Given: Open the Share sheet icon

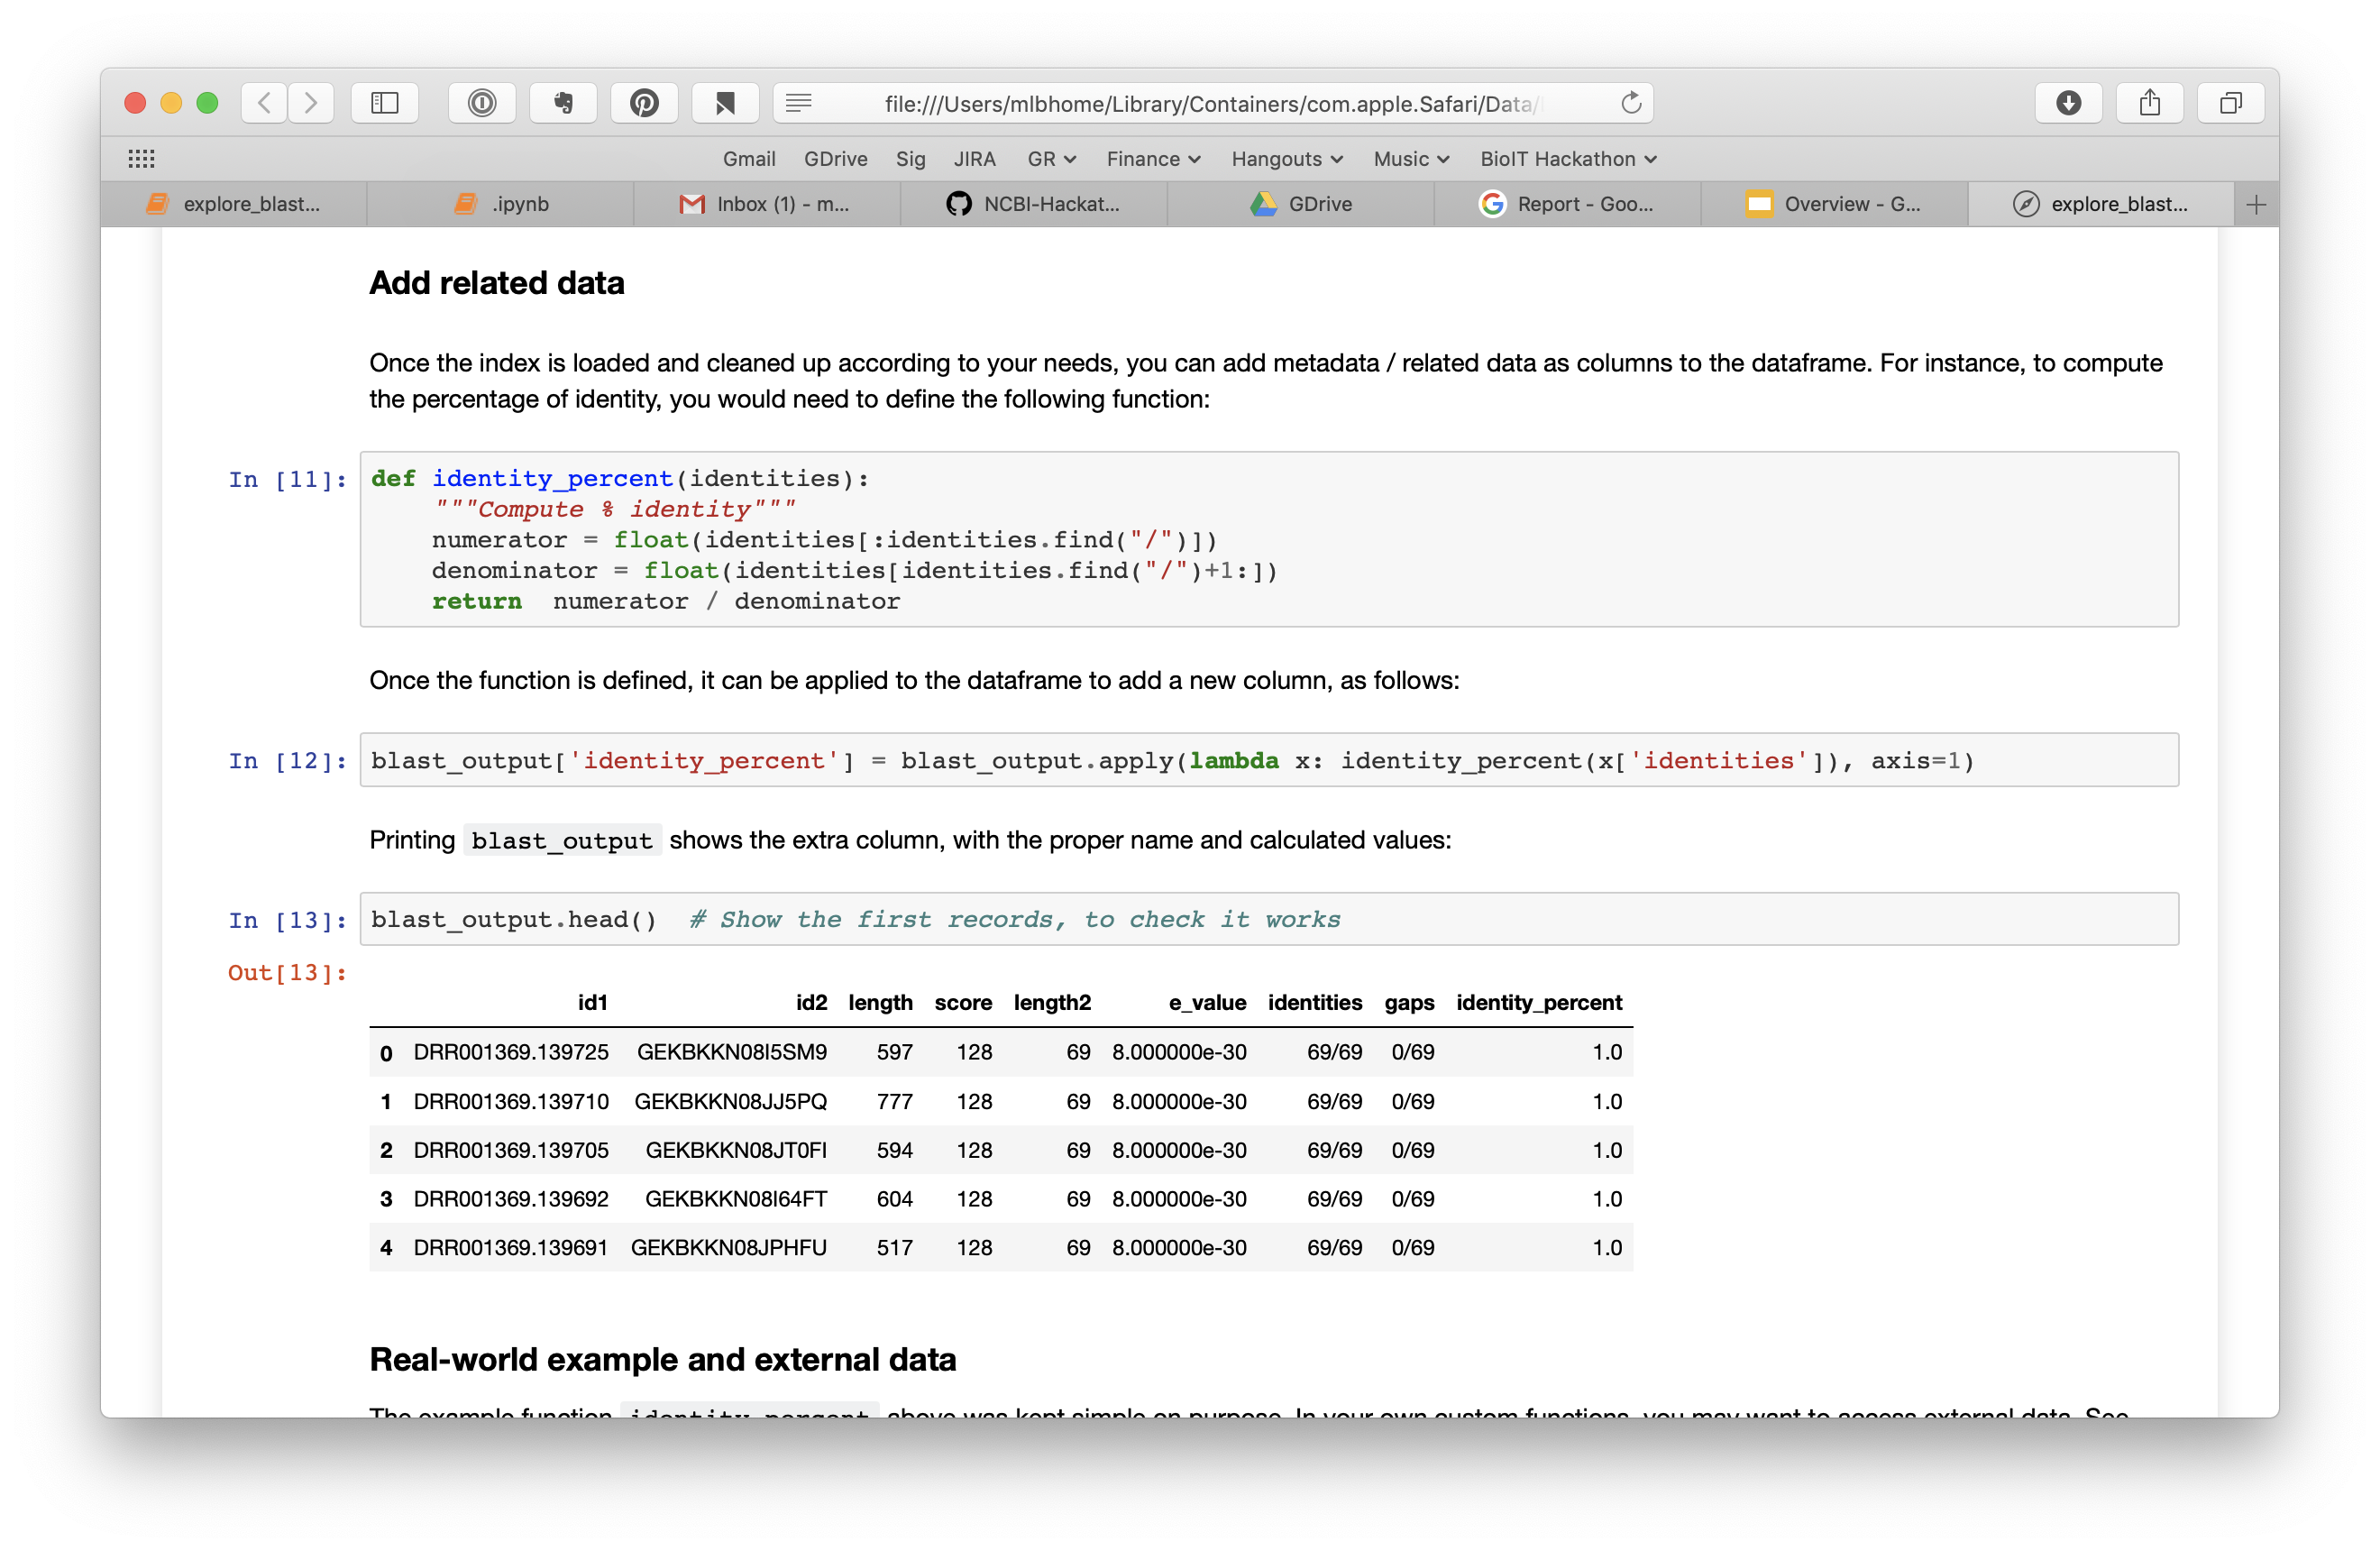Looking at the screenshot, I should click(x=2149, y=103).
